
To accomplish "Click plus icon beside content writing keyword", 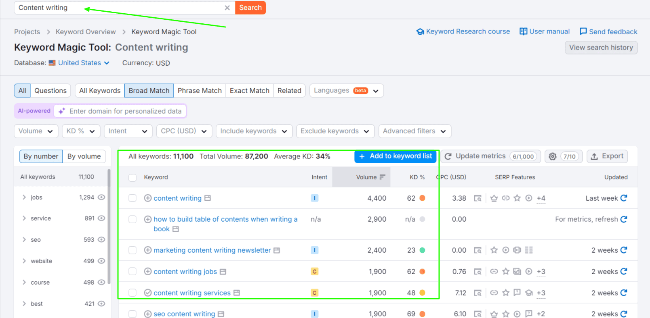I will pos(148,198).
